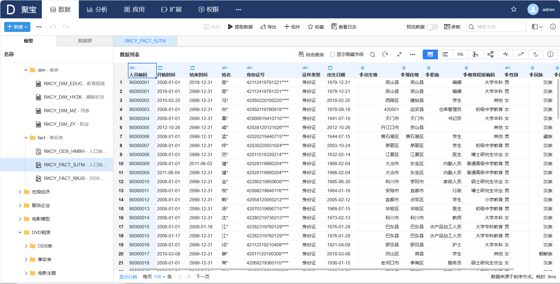Select the RKCY_FACT_SJTM document tab
Viewport: 560px width, 284px height.
pos(145,41)
